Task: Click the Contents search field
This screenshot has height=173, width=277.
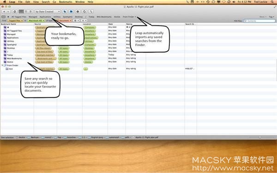Action: [x=259, y=21]
